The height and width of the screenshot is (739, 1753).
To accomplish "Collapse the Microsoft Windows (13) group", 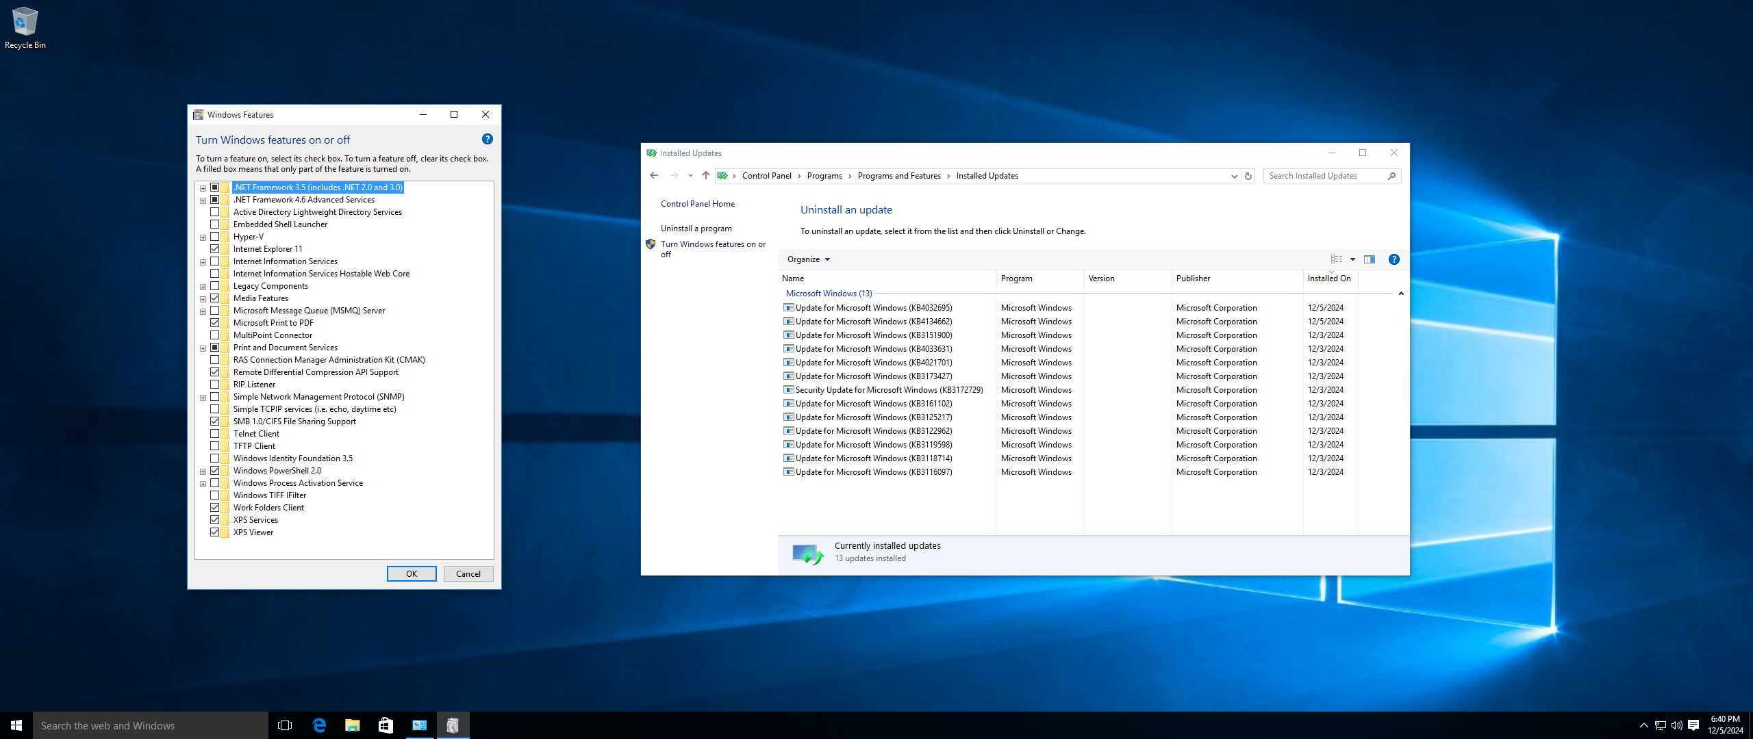I will click(1401, 294).
